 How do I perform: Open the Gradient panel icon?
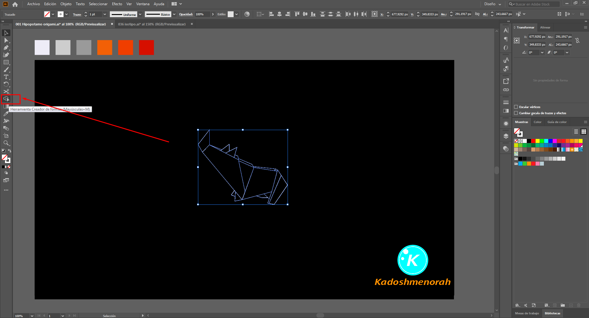(506, 111)
